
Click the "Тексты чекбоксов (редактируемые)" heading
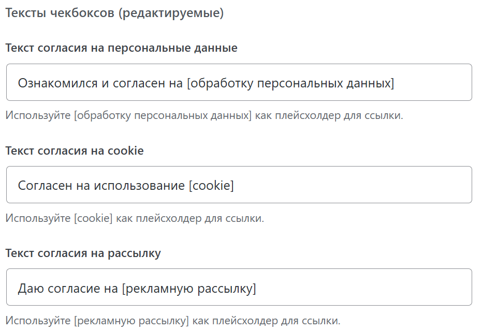(114, 13)
